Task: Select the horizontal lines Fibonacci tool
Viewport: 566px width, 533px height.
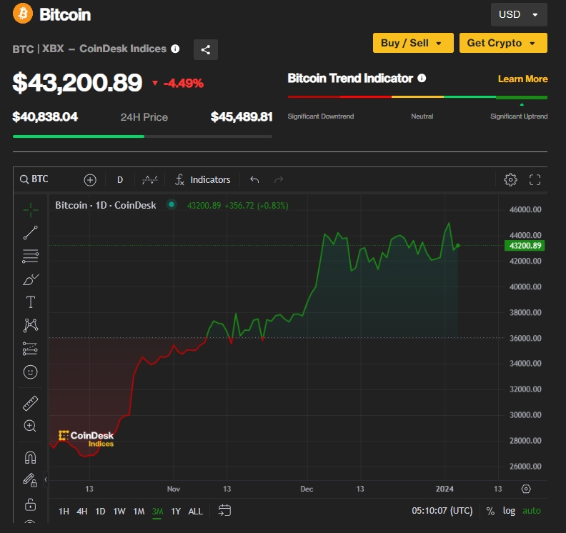Action: click(30, 256)
